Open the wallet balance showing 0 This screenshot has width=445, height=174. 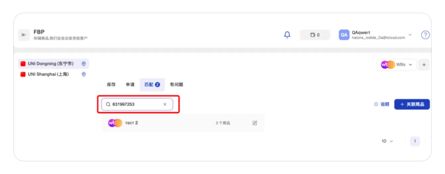[x=315, y=35]
